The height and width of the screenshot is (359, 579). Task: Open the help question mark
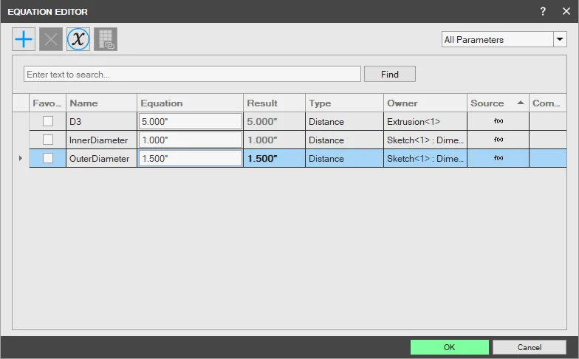(543, 12)
